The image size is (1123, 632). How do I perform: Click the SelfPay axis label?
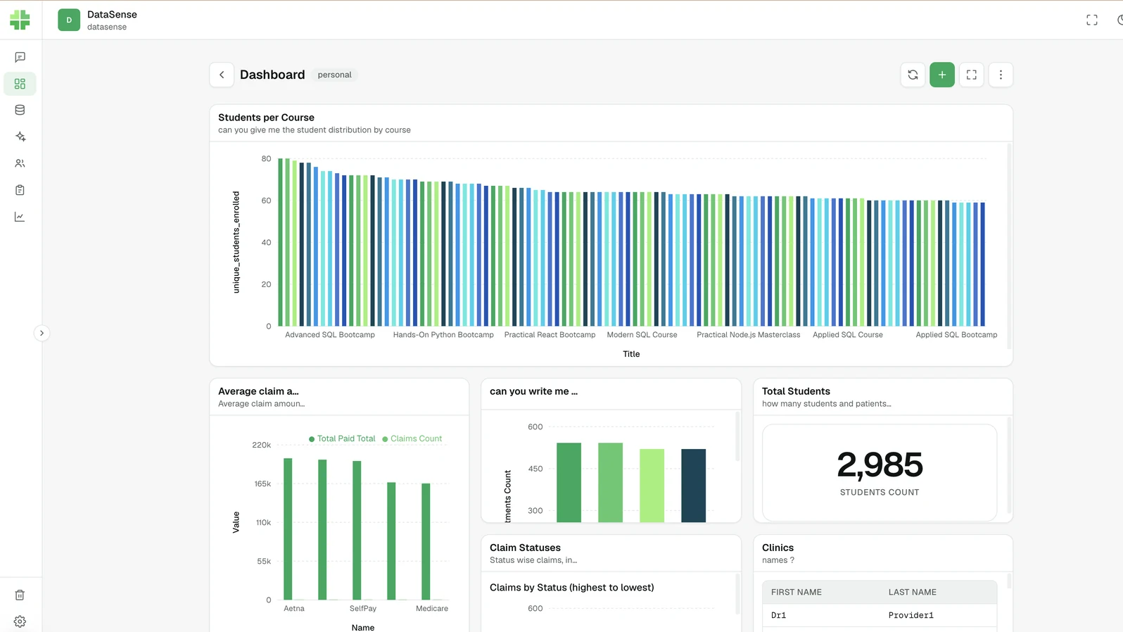click(363, 609)
